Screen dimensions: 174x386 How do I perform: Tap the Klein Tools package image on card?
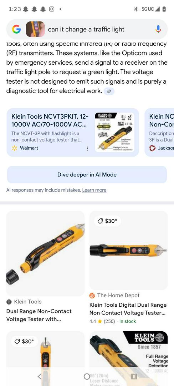(114, 133)
